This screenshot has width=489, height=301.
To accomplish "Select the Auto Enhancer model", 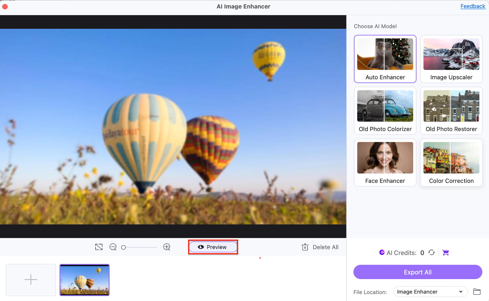I will 385,59.
